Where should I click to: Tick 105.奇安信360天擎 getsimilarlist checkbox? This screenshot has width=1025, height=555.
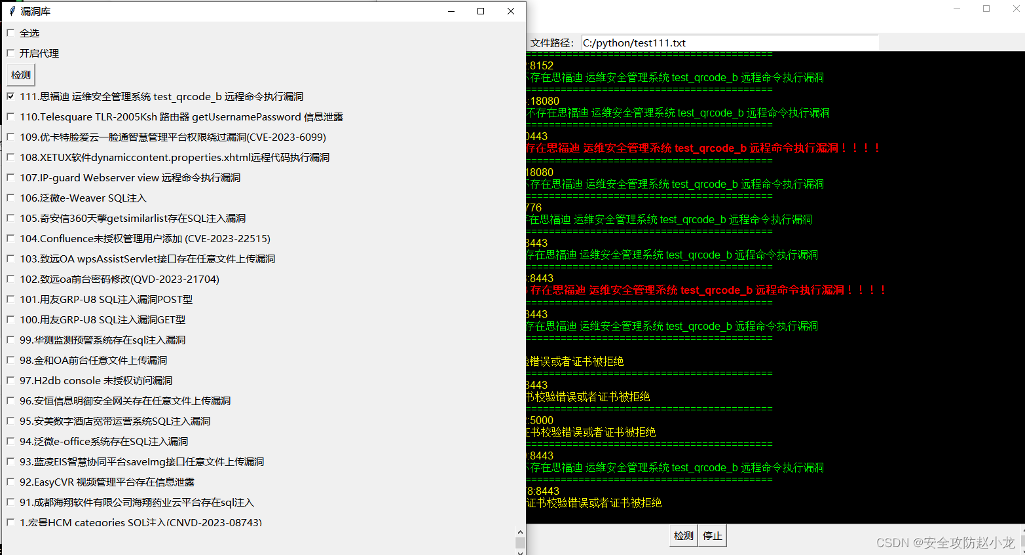[10, 218]
